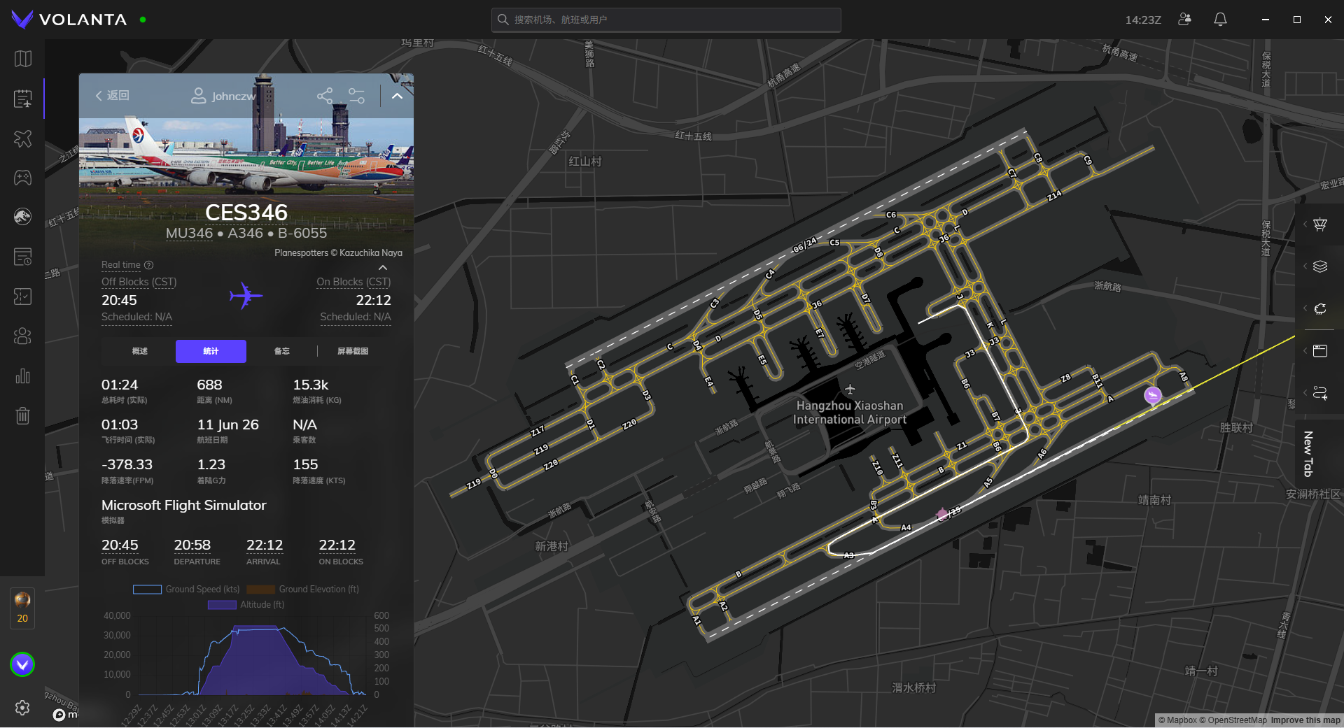Open the Improve this map link

[x=1305, y=720]
